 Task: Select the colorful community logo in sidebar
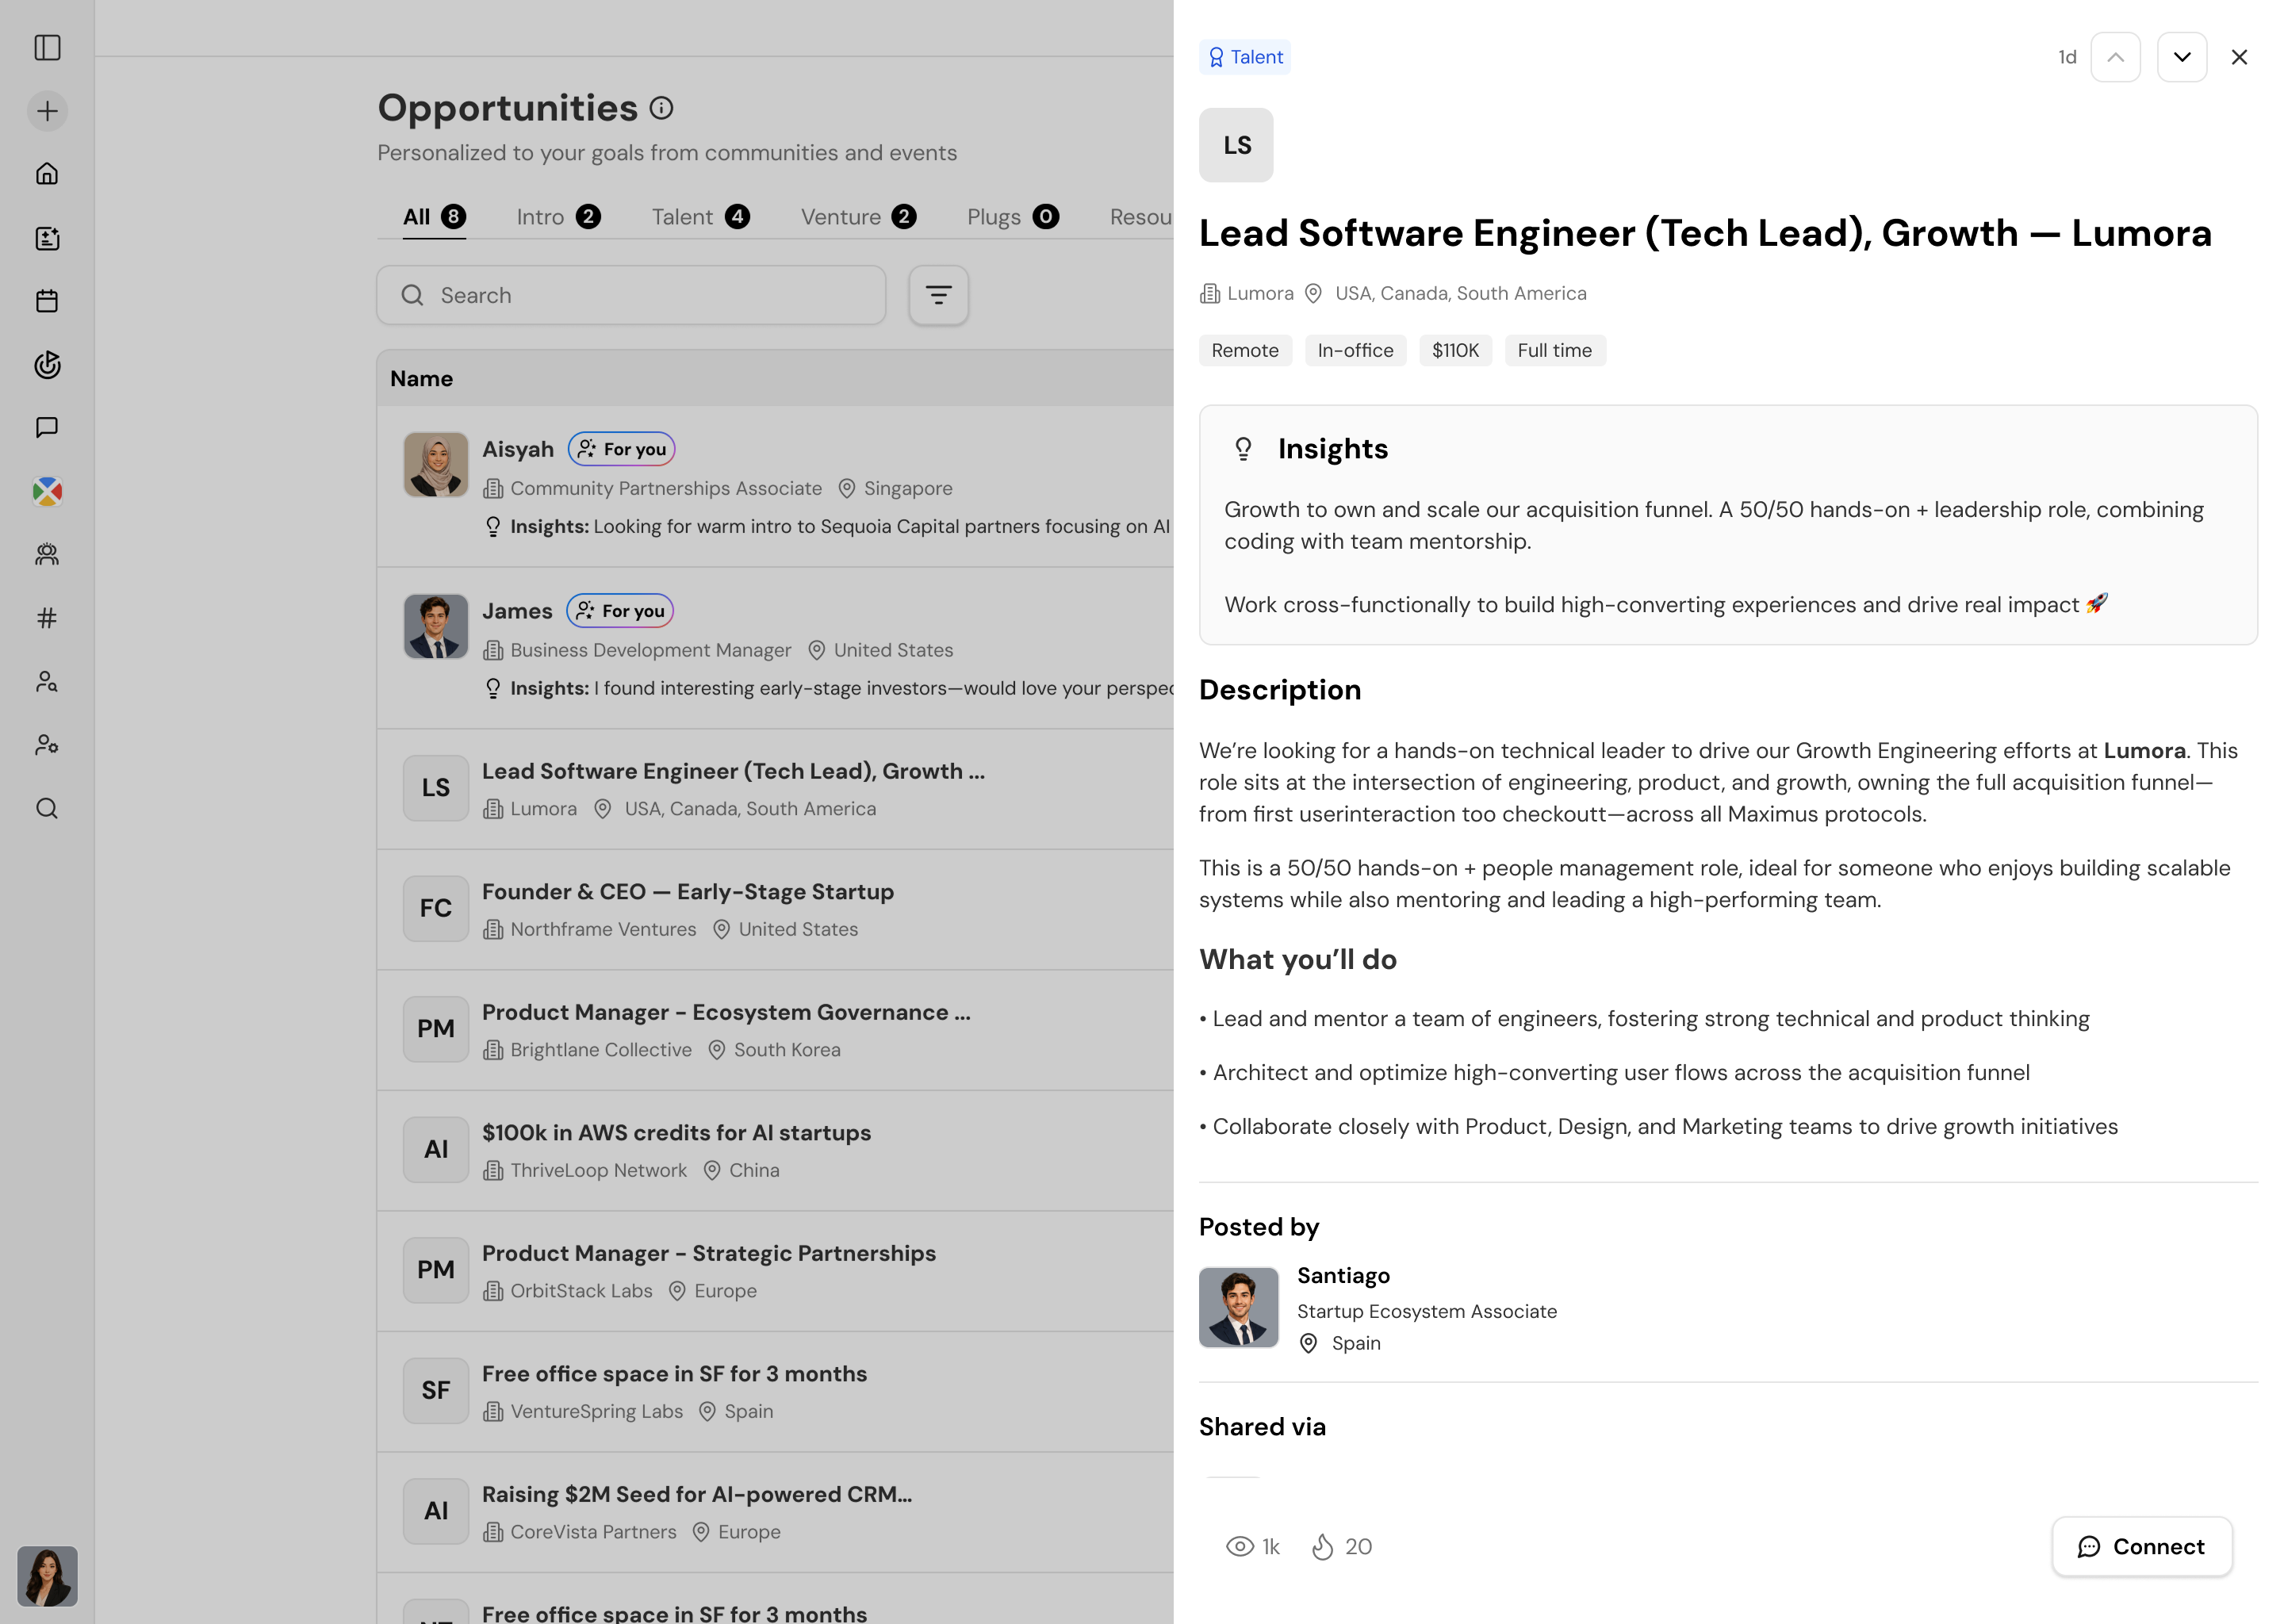point(47,491)
